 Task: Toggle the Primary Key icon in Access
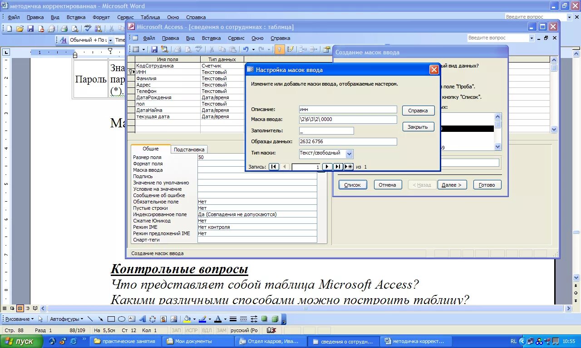[280, 49]
